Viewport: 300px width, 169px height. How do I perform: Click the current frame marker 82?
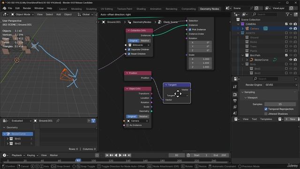[78, 160]
